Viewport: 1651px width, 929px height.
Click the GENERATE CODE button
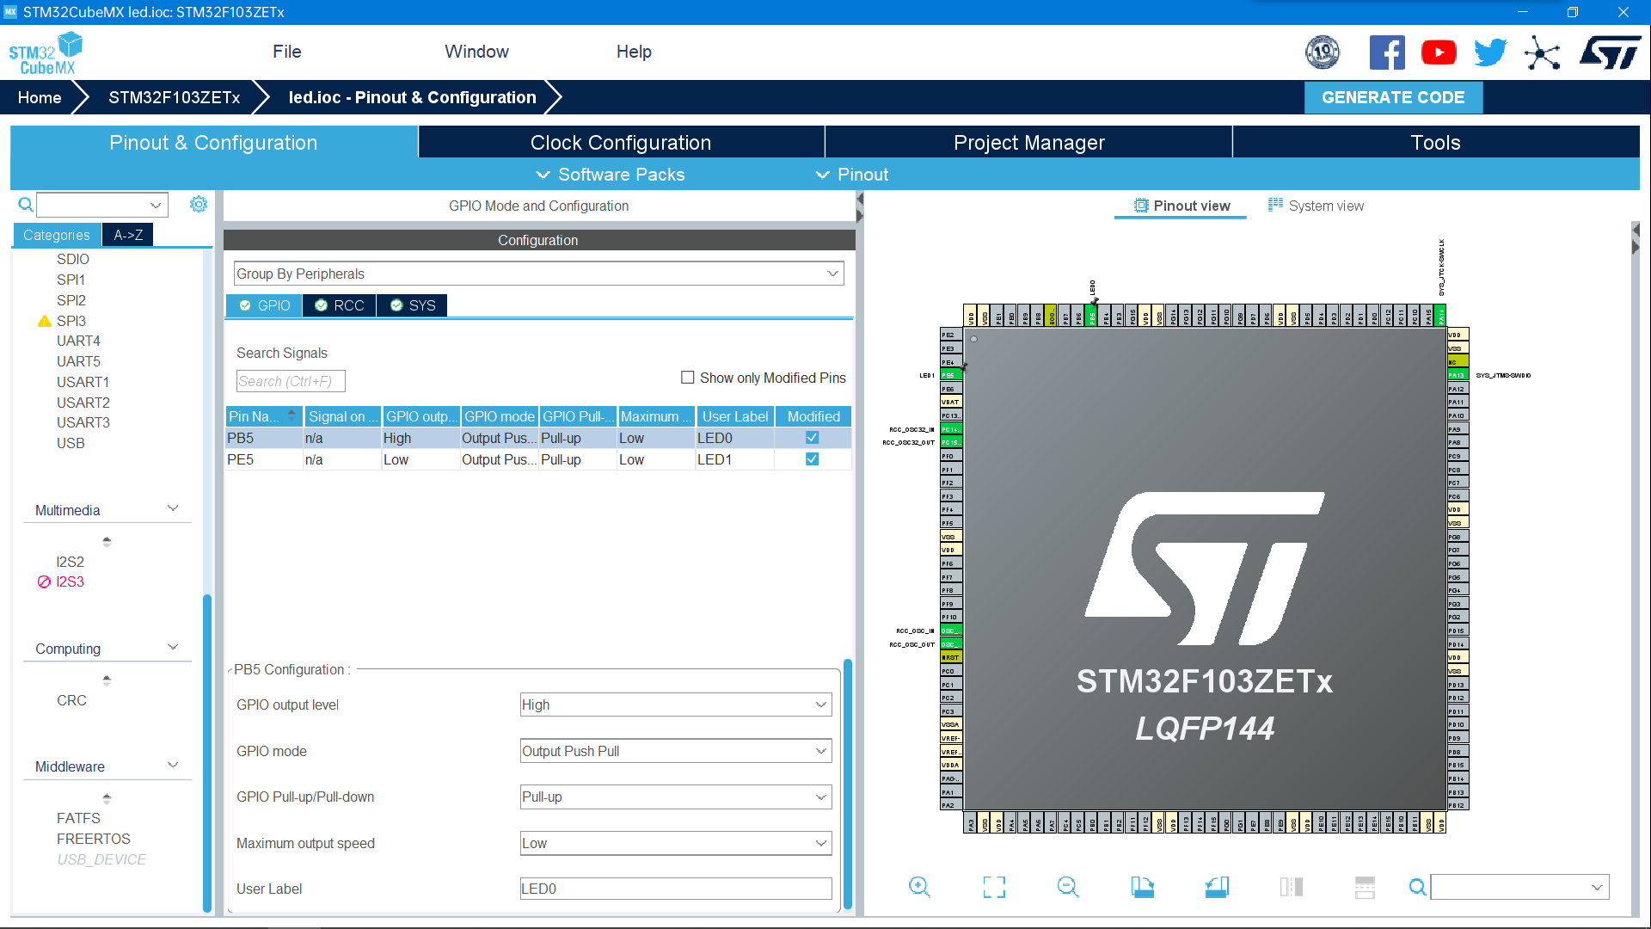pos(1393,97)
